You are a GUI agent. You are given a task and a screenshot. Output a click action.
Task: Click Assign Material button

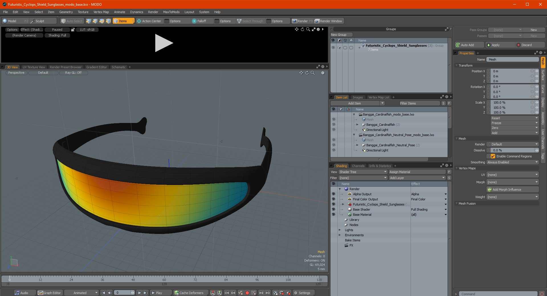coord(417,172)
